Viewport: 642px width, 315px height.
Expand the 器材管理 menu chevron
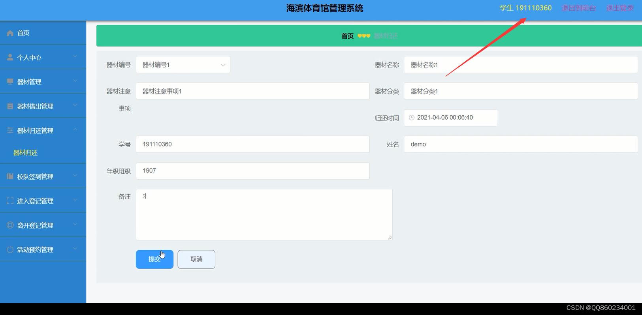pos(75,81)
